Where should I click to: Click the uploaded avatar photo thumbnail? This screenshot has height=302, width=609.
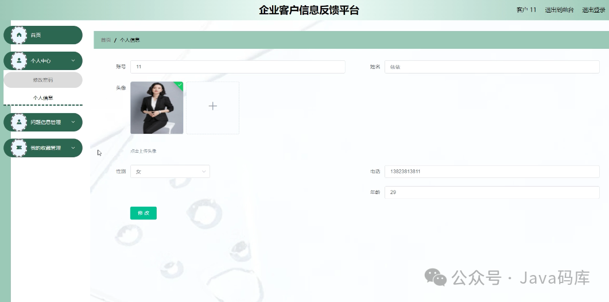coord(157,108)
